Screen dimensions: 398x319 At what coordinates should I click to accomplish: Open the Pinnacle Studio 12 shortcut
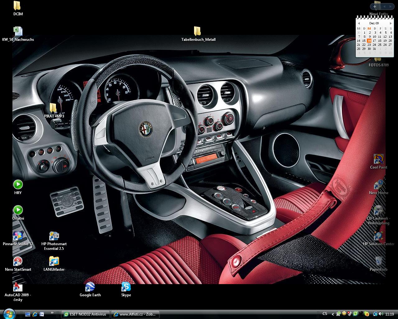(x=18, y=236)
